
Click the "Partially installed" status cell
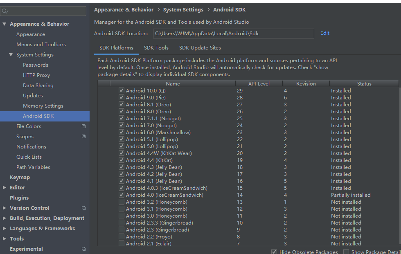point(351,195)
